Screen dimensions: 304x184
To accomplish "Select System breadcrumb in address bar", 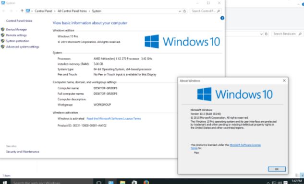I will coord(97,11).
